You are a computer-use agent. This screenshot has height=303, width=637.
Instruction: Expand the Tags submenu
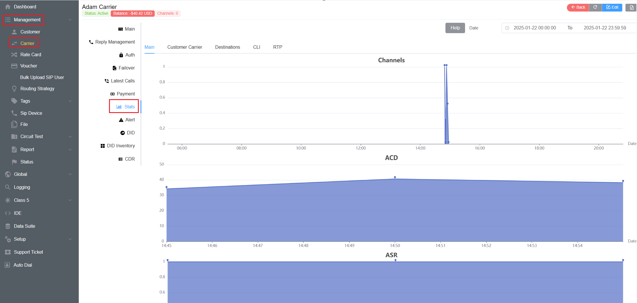click(x=70, y=101)
